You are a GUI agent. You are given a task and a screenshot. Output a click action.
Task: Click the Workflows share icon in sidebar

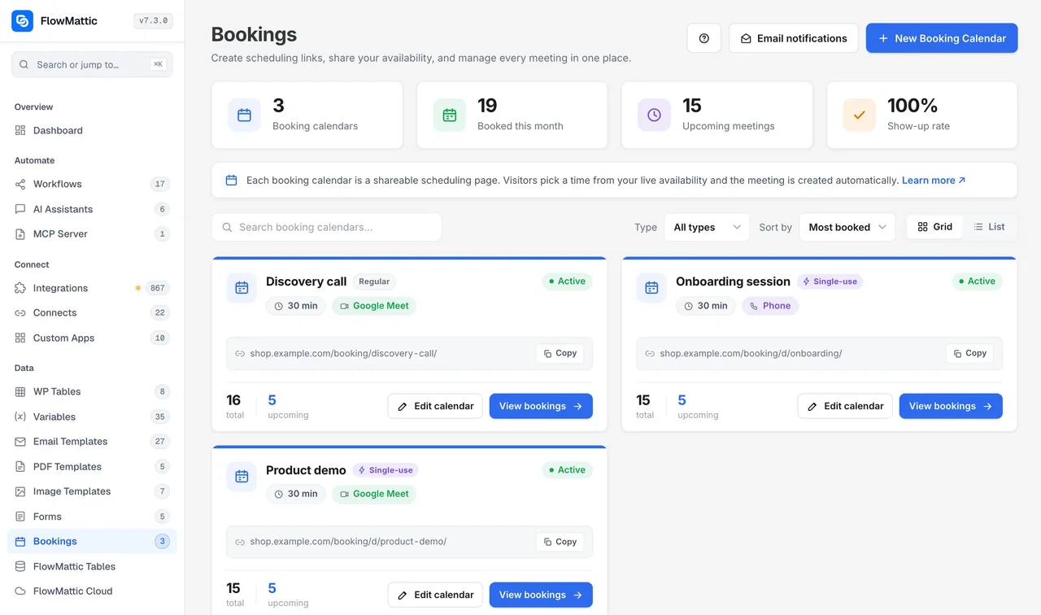tap(20, 184)
